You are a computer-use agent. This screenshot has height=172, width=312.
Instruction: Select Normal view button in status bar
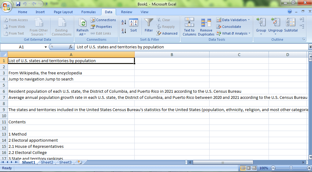[243, 168]
